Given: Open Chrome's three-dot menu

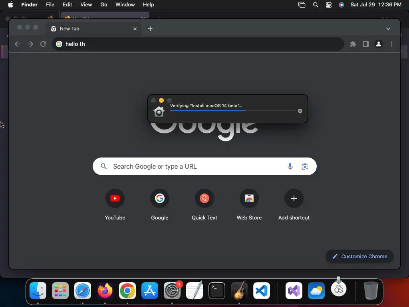Looking at the screenshot, I should click(391, 44).
